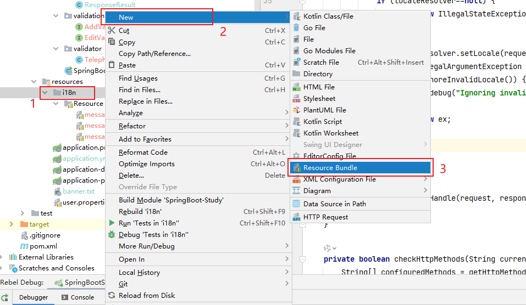Select banner.txt file in tree
This screenshot has width=526, height=305.
[78, 191]
